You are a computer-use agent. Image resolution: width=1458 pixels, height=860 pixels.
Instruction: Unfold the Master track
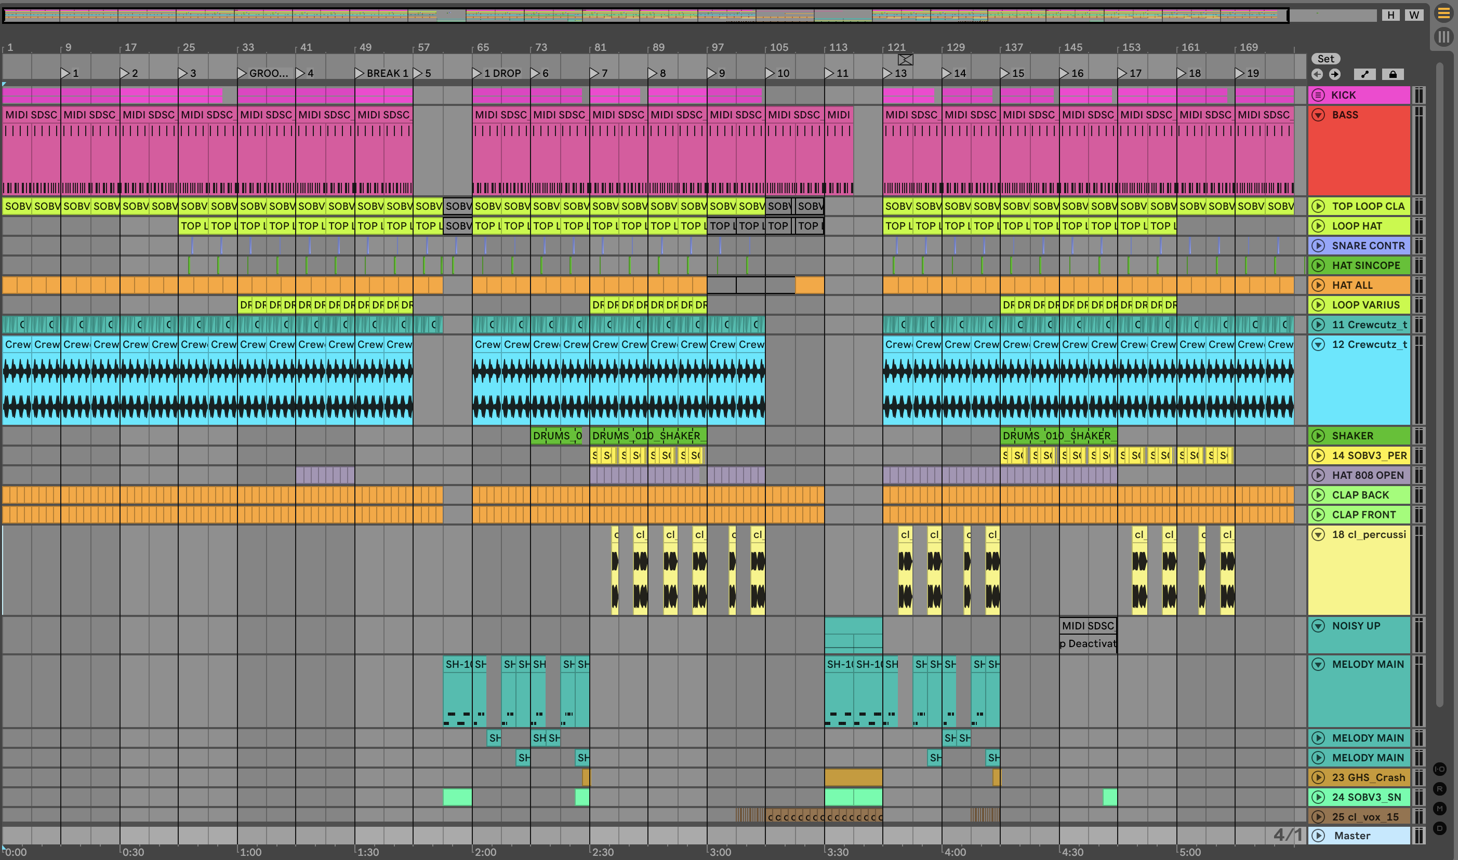tap(1318, 836)
